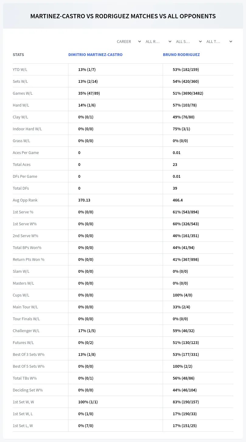Click the Total Aces value 23
Screen dimensions: 246x442
[x=175, y=164]
